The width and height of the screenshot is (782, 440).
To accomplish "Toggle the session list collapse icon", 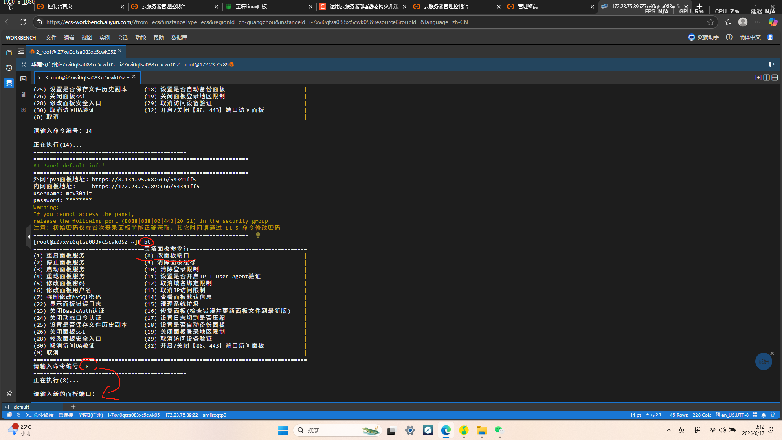I will [x=21, y=52].
